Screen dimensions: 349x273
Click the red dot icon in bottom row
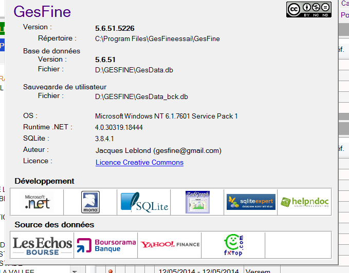111,271
